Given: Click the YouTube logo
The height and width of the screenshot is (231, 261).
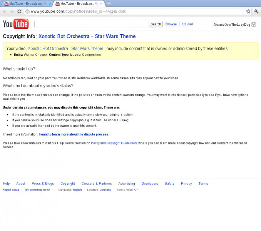Looking at the screenshot, I should pyautogui.click(x=16, y=24).
